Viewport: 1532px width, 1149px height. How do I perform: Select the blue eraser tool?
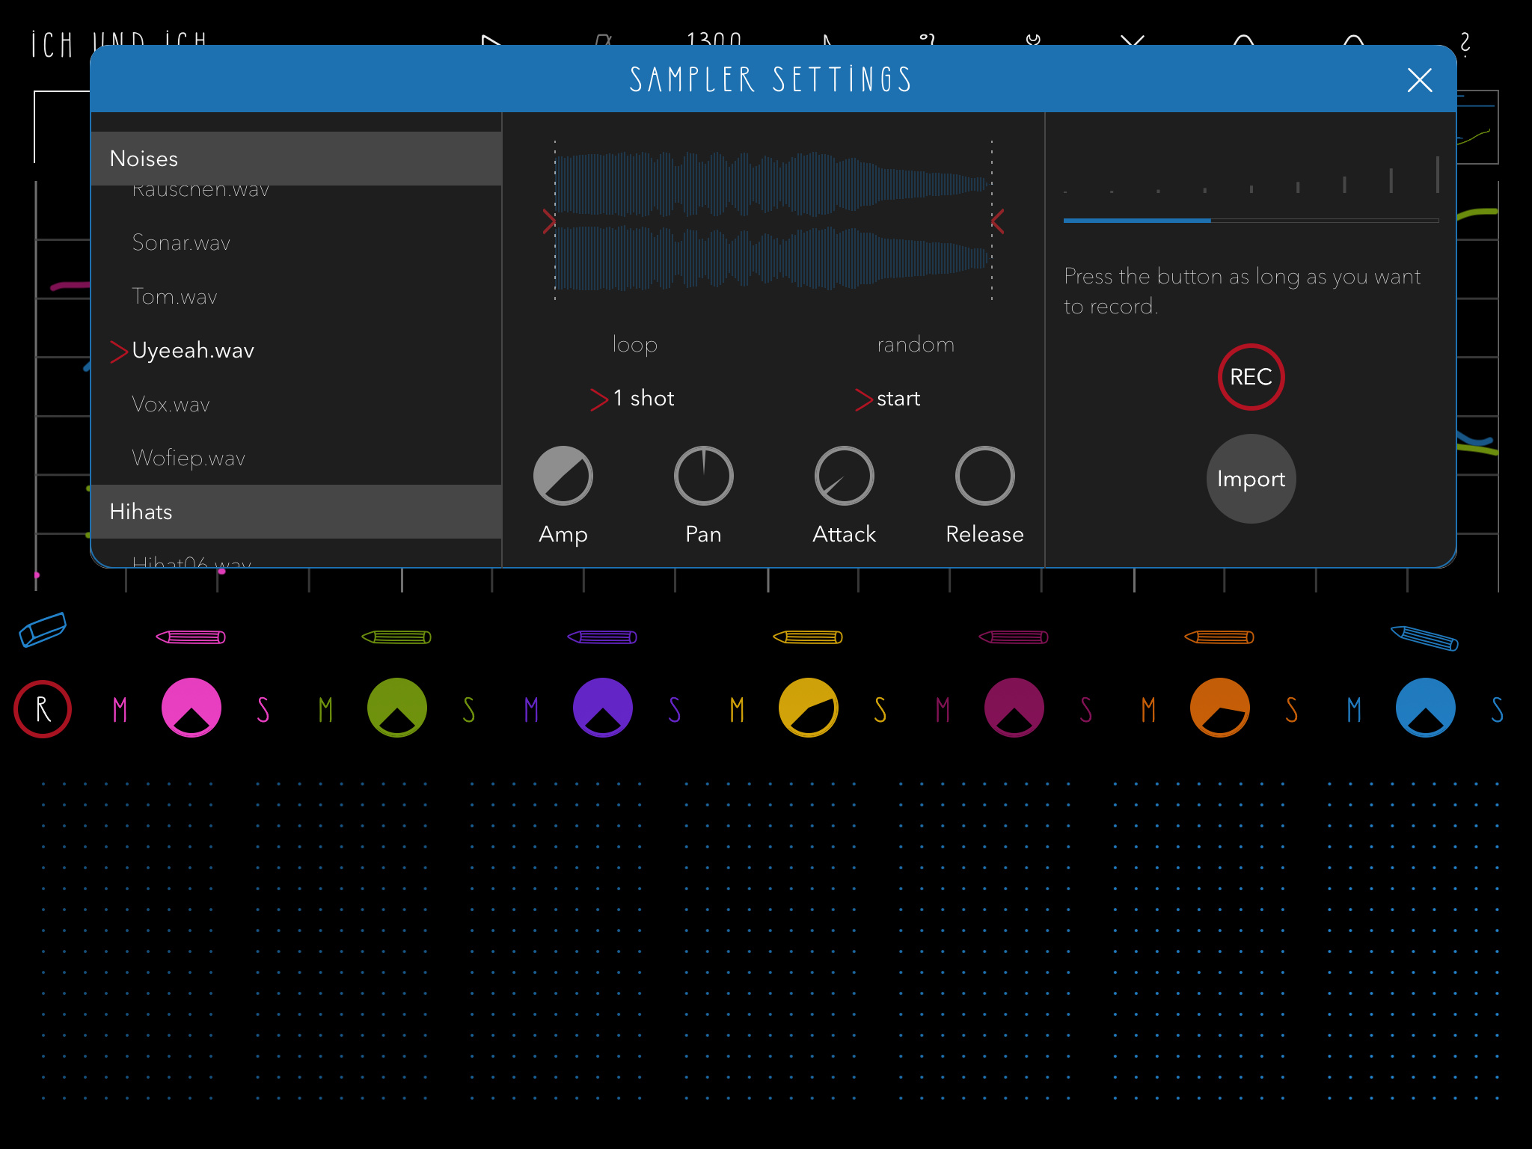43,629
